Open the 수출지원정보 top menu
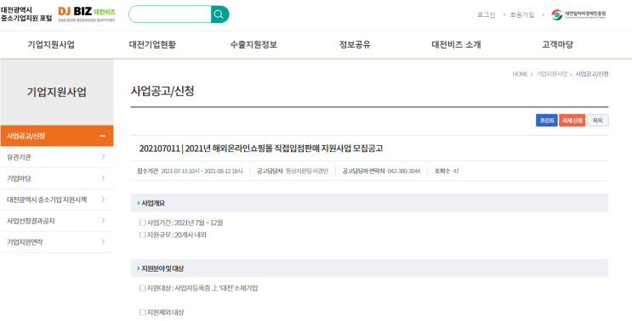This screenshot has width=632, height=321. click(253, 45)
